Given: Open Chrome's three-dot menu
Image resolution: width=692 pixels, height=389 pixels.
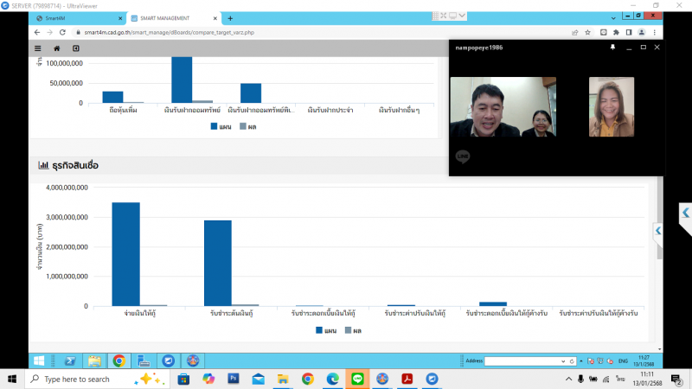Looking at the screenshot, I should click(x=655, y=32).
